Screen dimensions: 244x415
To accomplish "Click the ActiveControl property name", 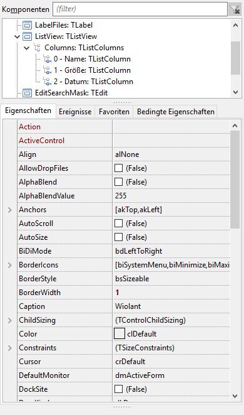I will click(x=41, y=141).
